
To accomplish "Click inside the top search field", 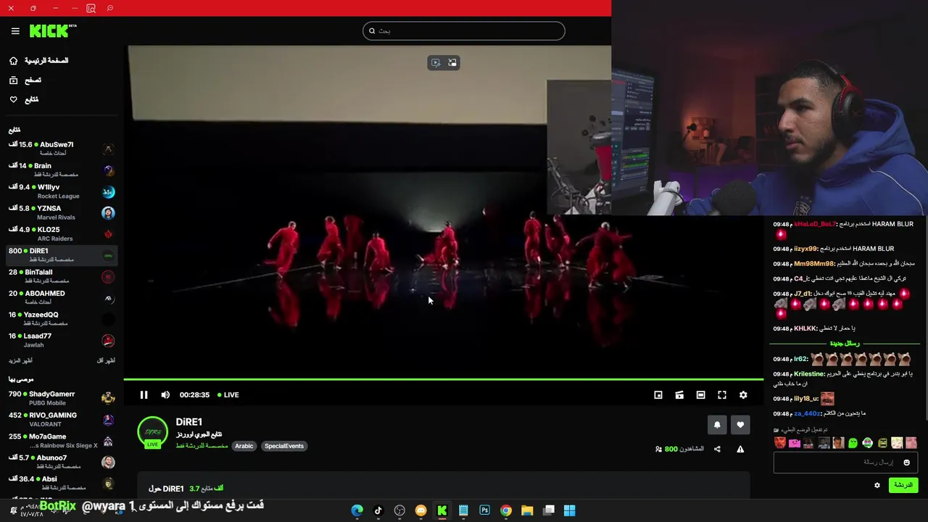I will tap(464, 31).
